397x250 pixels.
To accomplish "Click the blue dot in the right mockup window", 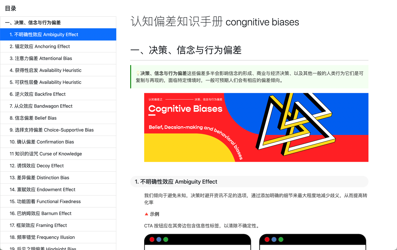I will tap(274, 240).
